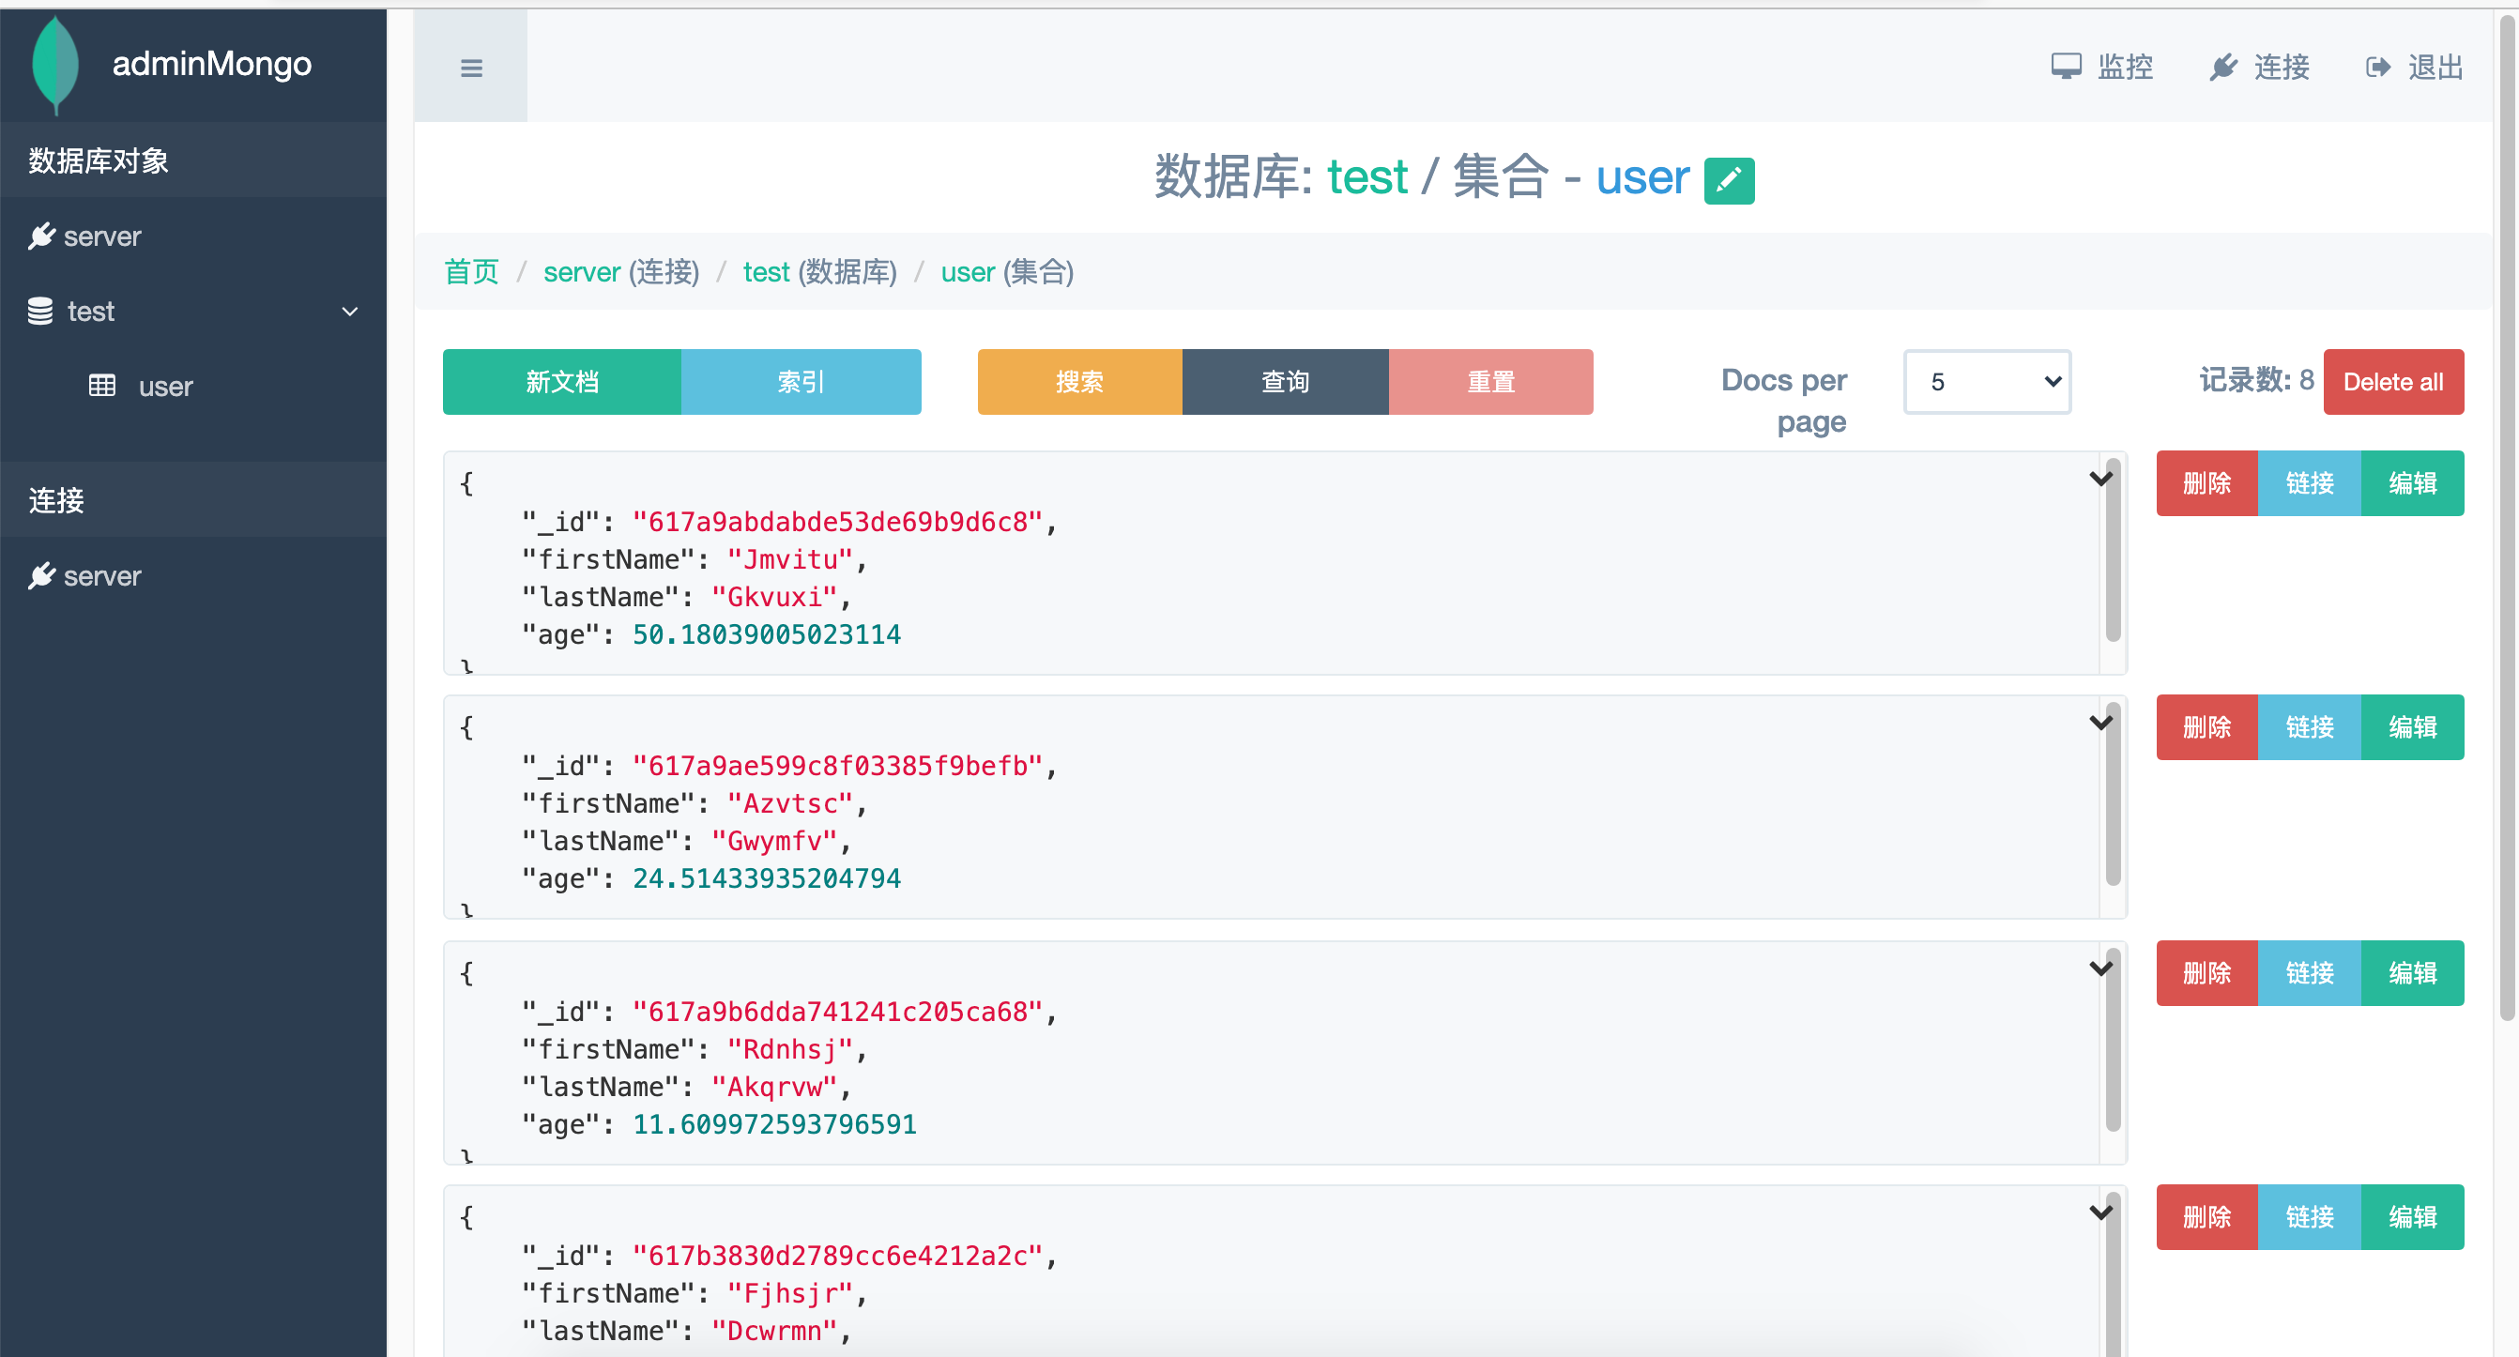Expand the Azvtsc document chevron
Viewport: 2519px width, 1357px height.
2099,723
